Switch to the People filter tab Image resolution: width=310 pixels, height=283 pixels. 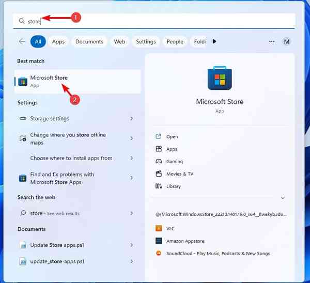175,42
